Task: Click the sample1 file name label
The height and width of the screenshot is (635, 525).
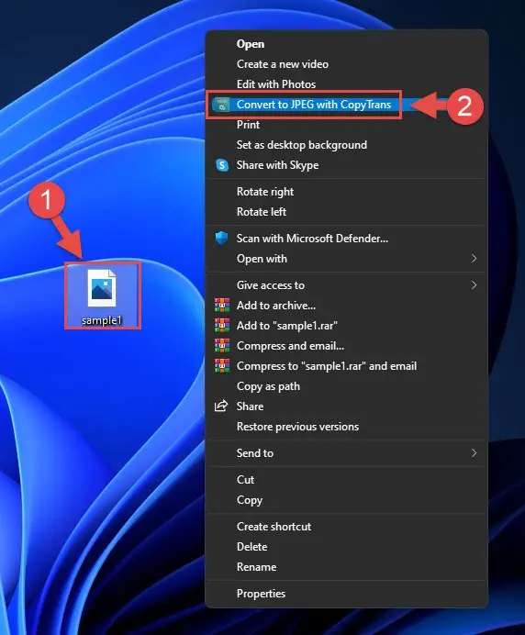Action: (x=102, y=320)
